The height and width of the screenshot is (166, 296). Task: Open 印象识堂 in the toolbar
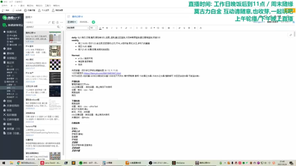(x=30, y=10)
